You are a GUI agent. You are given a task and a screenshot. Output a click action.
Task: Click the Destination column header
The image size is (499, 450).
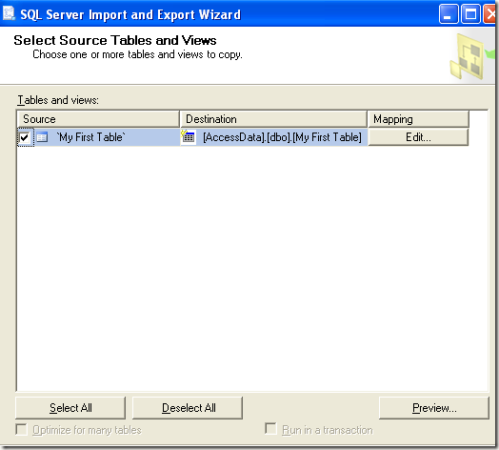273,119
